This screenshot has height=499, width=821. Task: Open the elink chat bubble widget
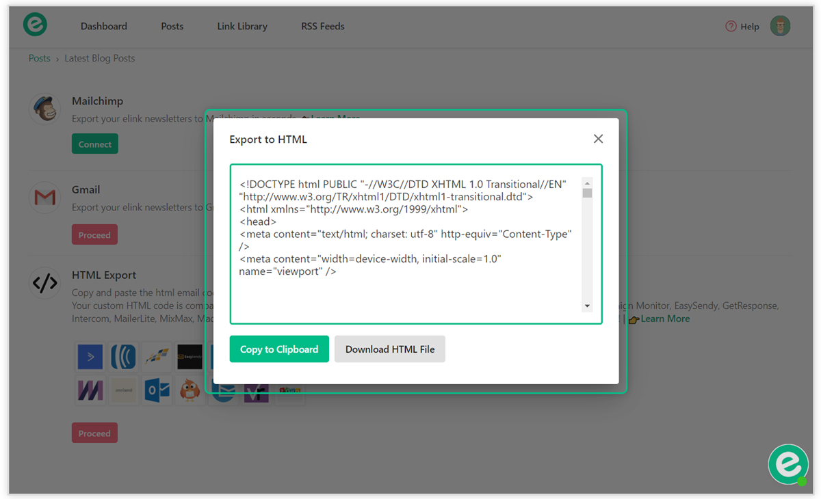click(x=788, y=465)
